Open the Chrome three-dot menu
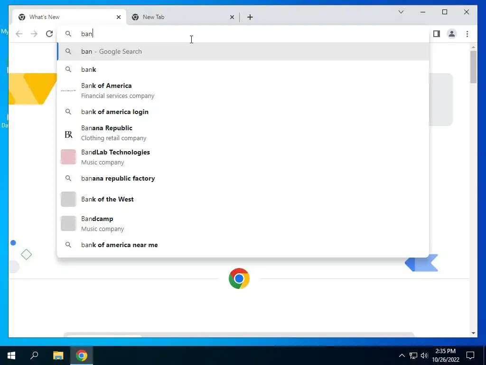 [467, 34]
